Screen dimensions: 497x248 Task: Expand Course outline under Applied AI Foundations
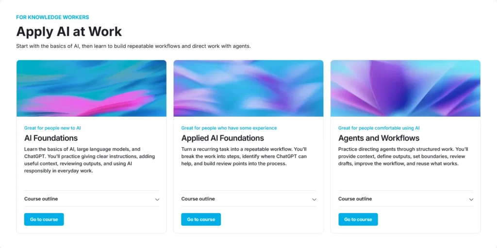click(x=248, y=199)
